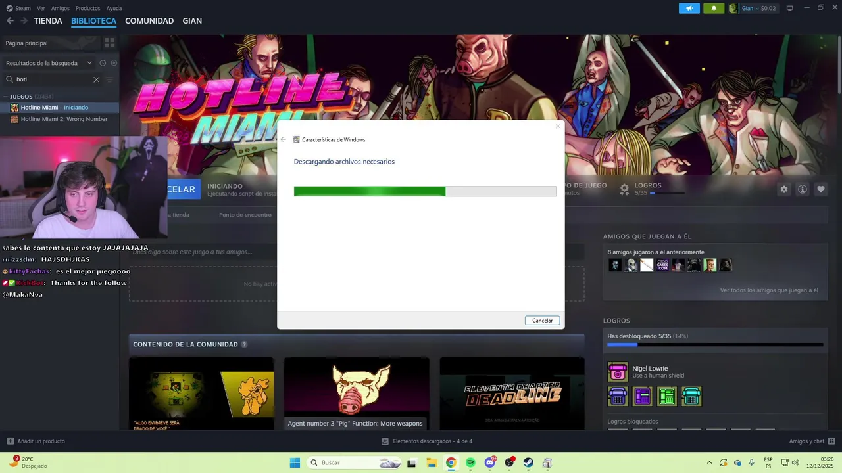Open Google Chrome from the taskbar

pyautogui.click(x=451, y=462)
